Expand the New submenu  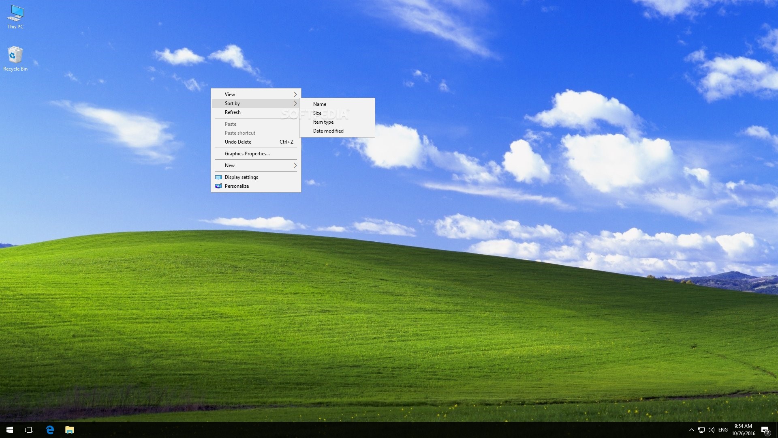point(256,165)
